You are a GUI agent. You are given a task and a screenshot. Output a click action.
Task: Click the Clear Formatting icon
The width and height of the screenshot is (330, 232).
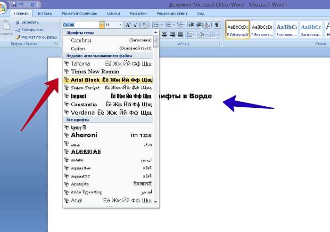coord(145,25)
